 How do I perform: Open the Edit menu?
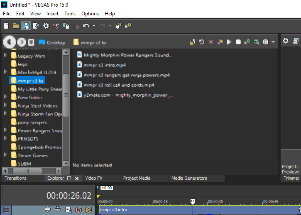click(x=20, y=14)
